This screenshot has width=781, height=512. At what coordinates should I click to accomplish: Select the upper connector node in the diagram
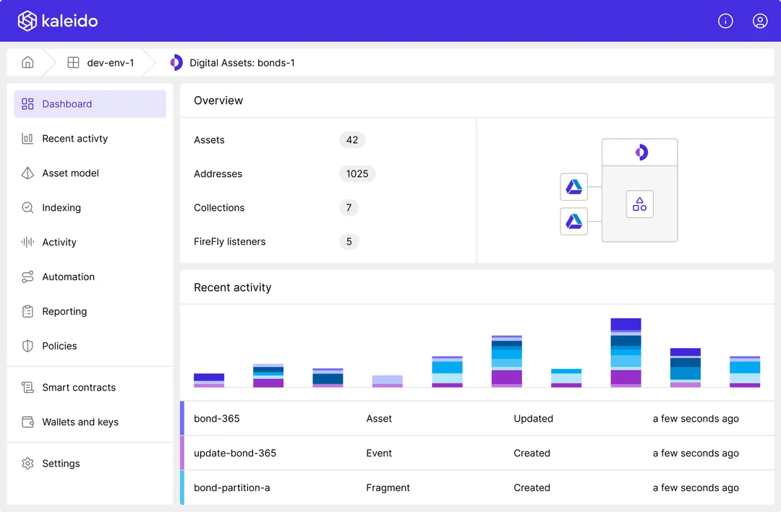[573, 186]
